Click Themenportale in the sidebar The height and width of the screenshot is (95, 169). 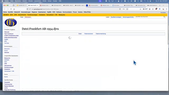[8, 84]
